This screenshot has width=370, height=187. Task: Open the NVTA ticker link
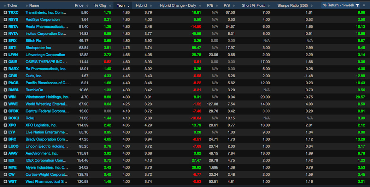click(x=13, y=34)
